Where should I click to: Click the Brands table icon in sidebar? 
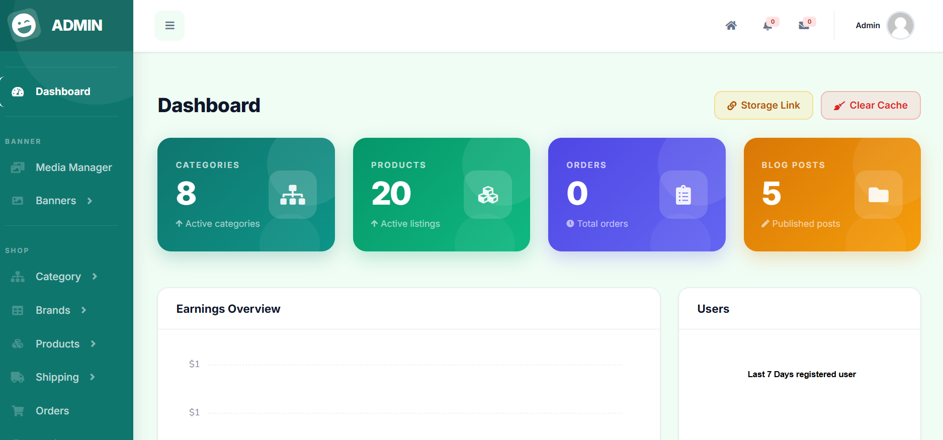tap(18, 310)
